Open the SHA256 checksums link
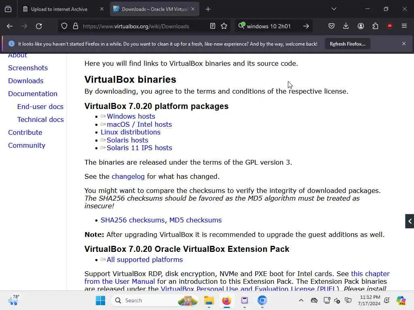The width and height of the screenshot is (414, 310). pyautogui.click(x=133, y=220)
